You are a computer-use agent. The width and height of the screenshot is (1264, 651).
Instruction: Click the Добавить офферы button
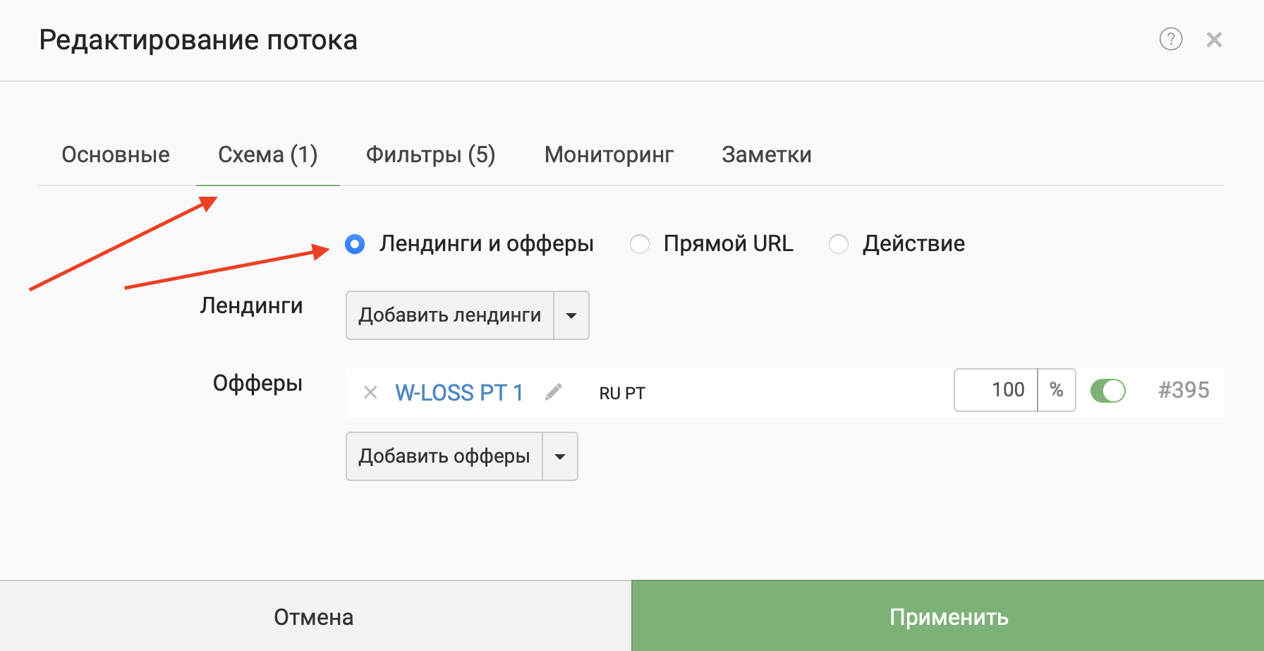pyautogui.click(x=444, y=456)
